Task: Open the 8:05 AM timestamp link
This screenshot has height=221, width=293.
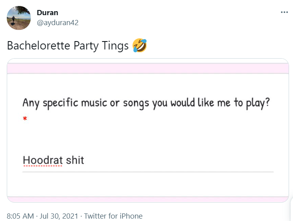Action: [20, 216]
